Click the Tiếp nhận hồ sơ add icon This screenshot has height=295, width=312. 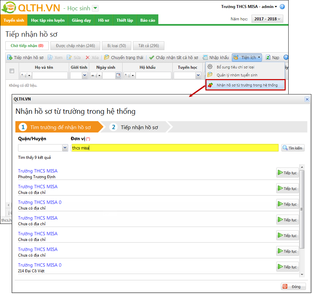coord(10,57)
